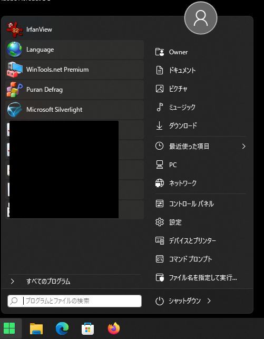Click the ネットワーク globe icon
This screenshot has width=264, height=339.
pyautogui.click(x=160, y=183)
